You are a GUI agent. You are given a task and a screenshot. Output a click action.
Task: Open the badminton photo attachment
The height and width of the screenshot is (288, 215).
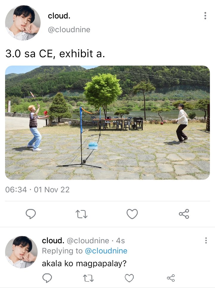pyautogui.click(x=107, y=123)
